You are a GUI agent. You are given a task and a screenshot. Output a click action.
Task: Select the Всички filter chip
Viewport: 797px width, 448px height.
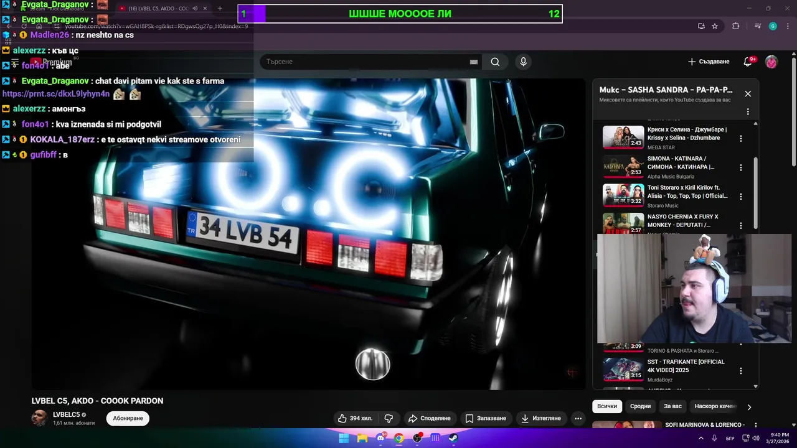[x=607, y=406]
